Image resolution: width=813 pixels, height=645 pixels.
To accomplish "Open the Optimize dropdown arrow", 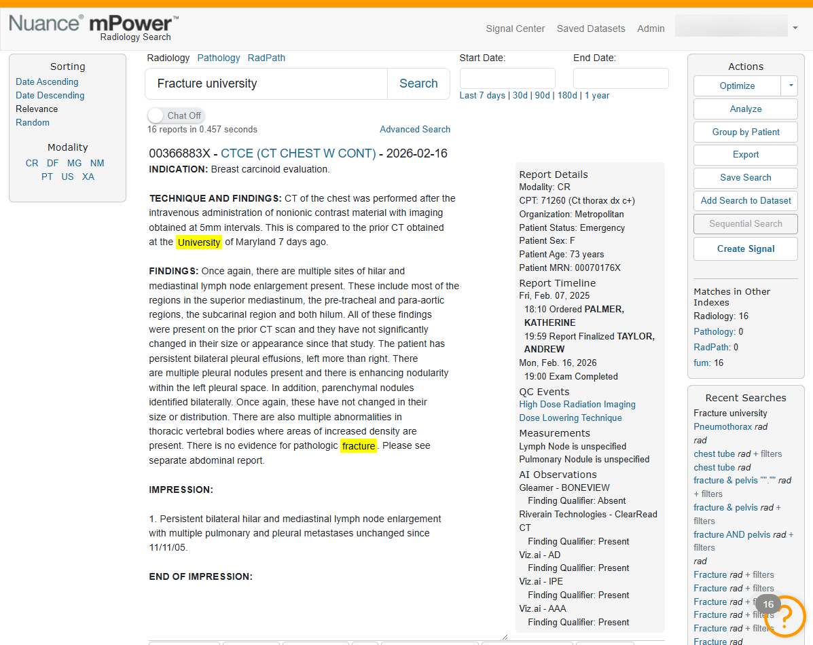I will (790, 86).
